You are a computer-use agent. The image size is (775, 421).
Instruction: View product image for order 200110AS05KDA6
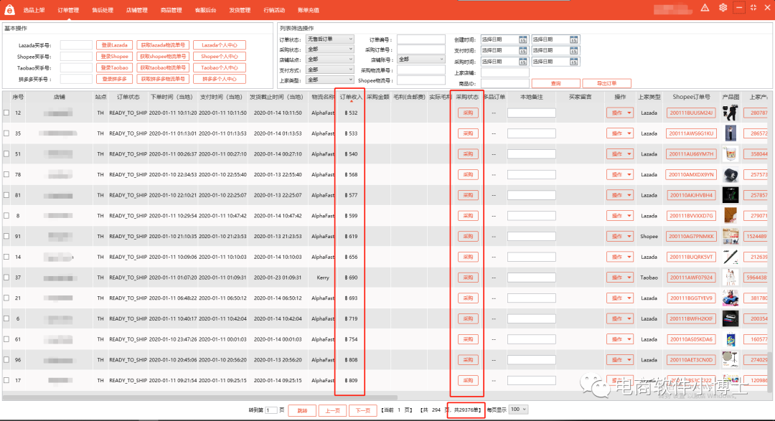730,339
